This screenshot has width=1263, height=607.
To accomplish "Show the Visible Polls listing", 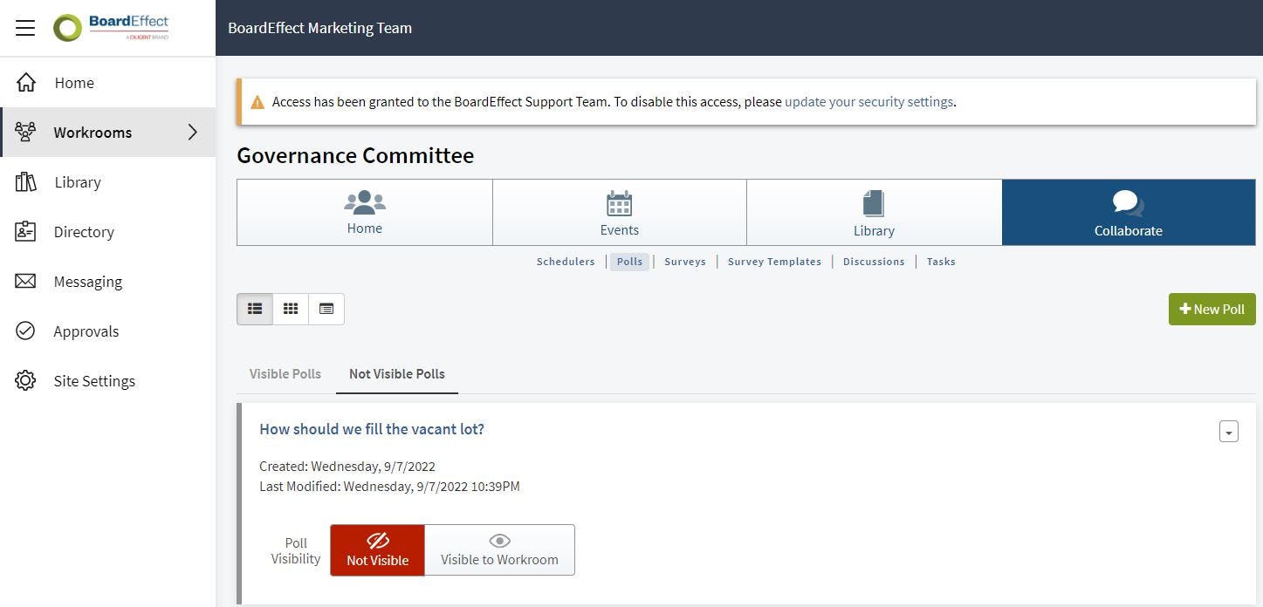I will tap(284, 373).
